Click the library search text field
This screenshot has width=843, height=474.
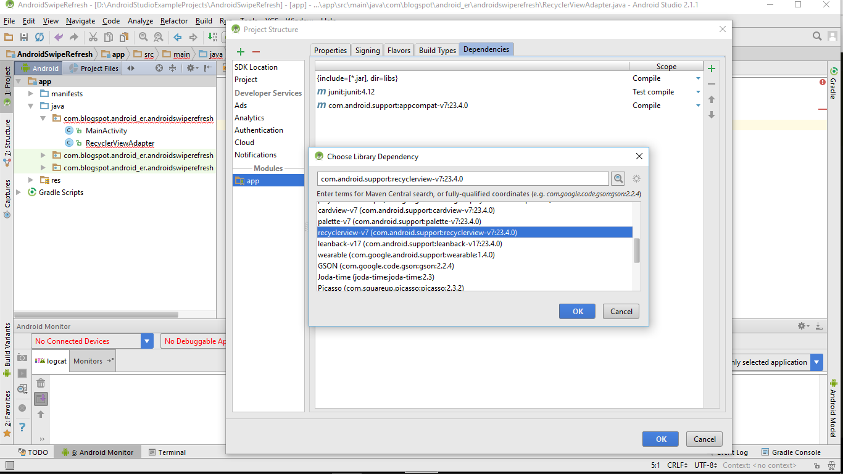point(463,179)
